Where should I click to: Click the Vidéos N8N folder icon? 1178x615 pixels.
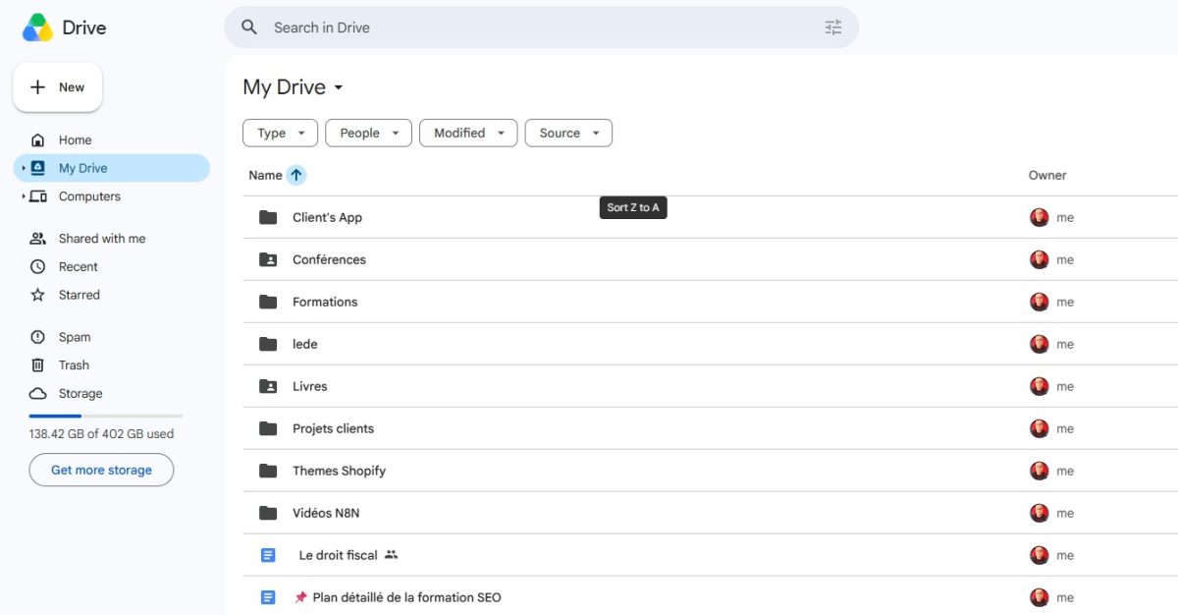(268, 513)
